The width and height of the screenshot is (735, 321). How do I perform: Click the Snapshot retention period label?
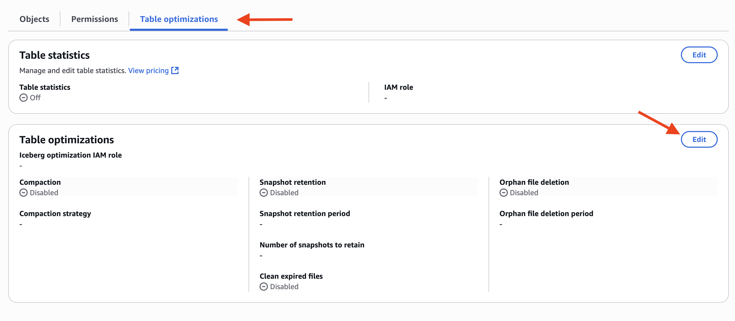[305, 214]
